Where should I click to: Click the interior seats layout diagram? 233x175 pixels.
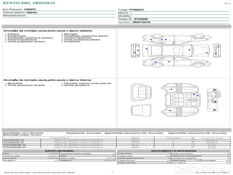click(x=183, y=100)
